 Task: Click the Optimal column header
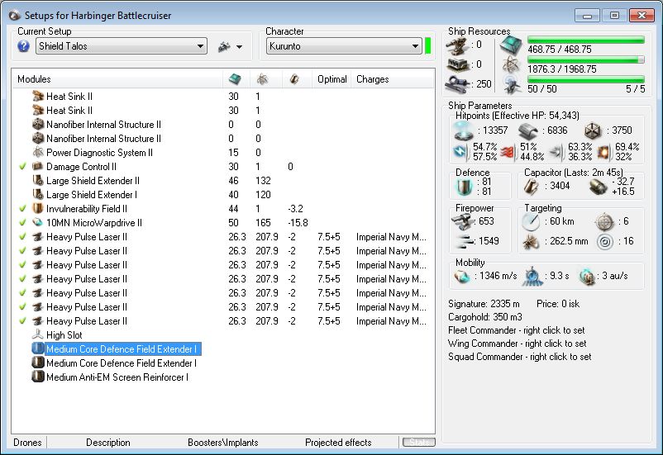click(x=332, y=79)
